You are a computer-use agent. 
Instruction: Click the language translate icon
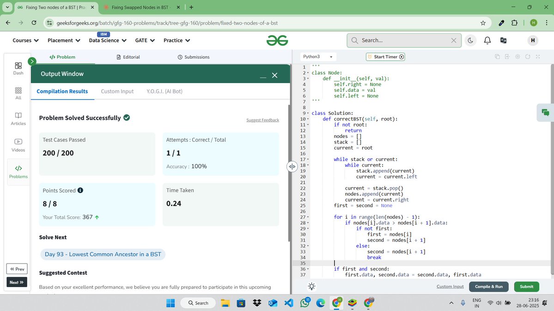(504, 40)
